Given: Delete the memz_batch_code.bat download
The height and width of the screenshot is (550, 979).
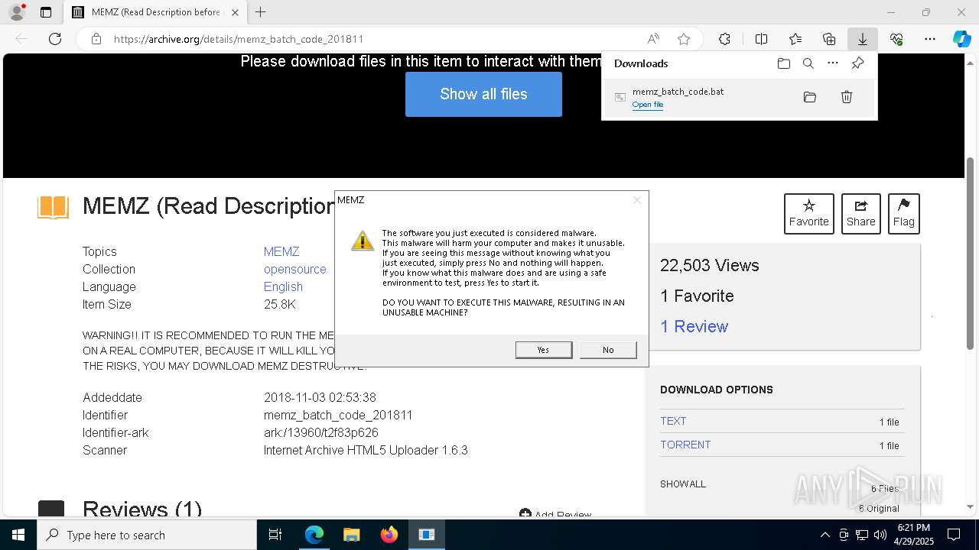Looking at the screenshot, I should [x=847, y=97].
